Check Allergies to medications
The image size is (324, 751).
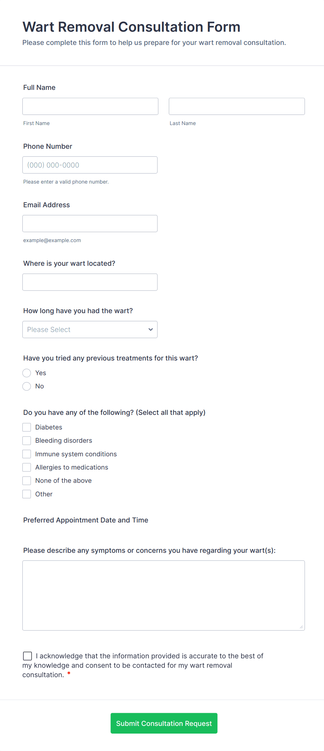pos(27,467)
